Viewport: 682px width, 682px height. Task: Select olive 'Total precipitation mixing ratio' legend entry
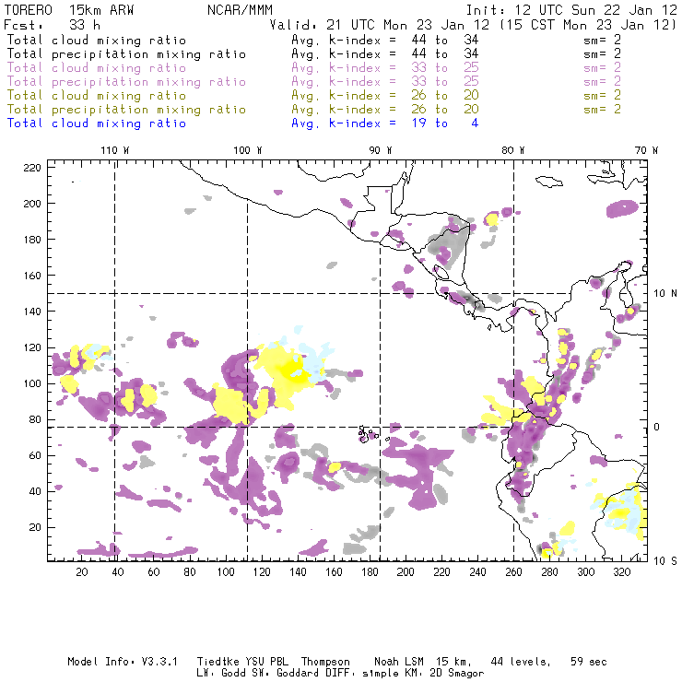126,110
